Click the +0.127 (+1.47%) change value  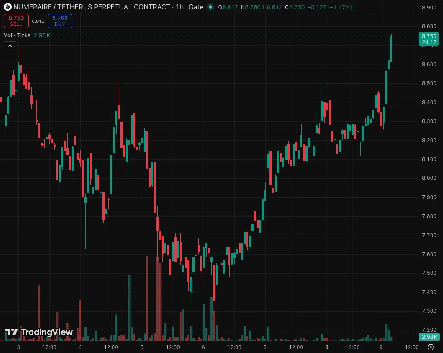pyautogui.click(x=330, y=7)
